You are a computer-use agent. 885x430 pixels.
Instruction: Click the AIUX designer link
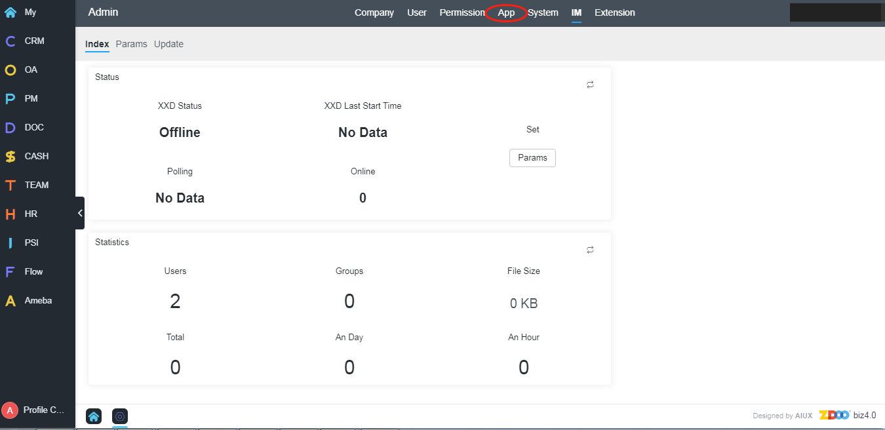point(804,416)
